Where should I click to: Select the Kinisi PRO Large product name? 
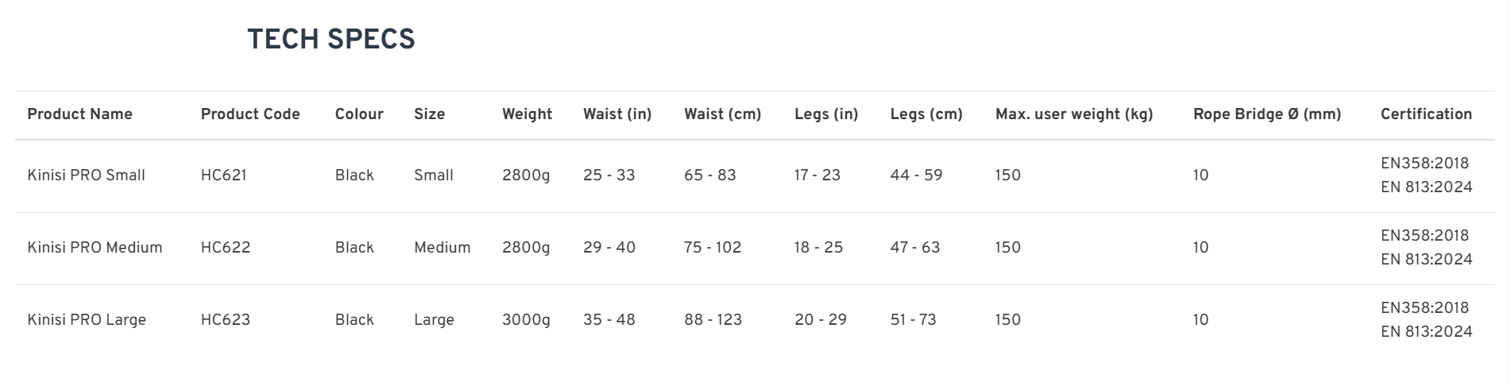pos(87,320)
